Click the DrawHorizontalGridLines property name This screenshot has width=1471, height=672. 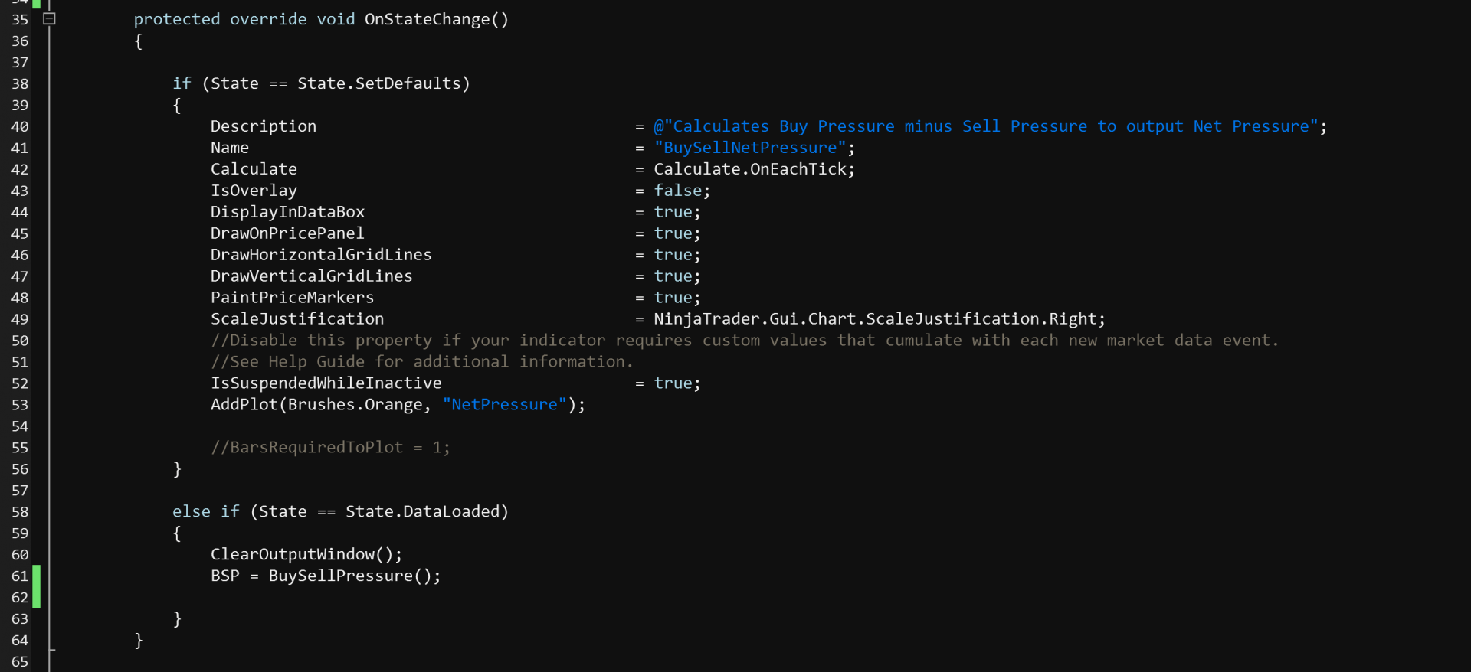pyautogui.click(x=321, y=255)
